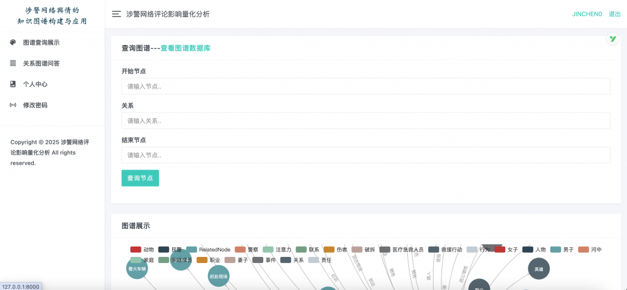Click the 妻子 legend color swatch
This screenshot has width=627, height=290.
point(230,260)
